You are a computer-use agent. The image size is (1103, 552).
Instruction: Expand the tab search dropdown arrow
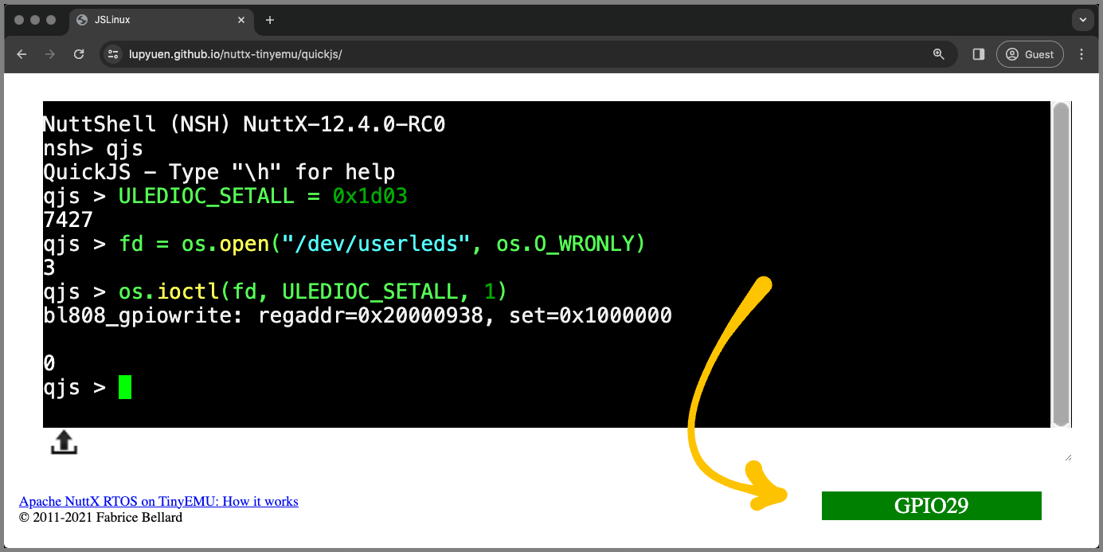[1083, 20]
